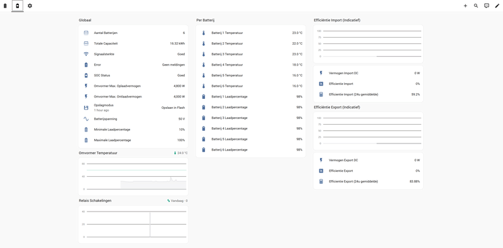503x248 pixels.
Task: Open the settings gear tab
Action: tap(30, 6)
